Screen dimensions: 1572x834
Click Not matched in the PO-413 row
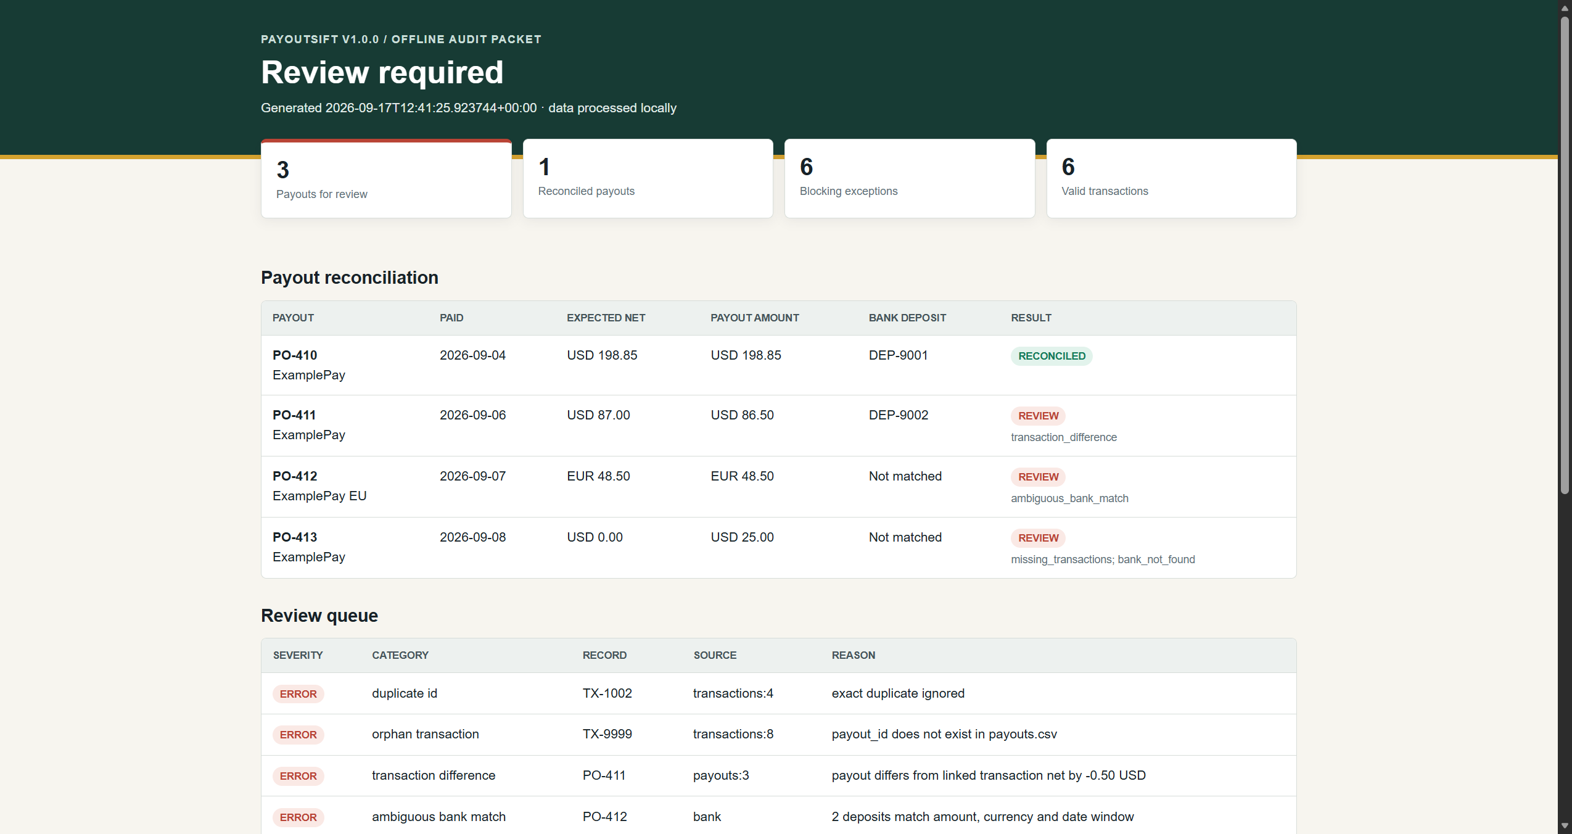(905, 537)
